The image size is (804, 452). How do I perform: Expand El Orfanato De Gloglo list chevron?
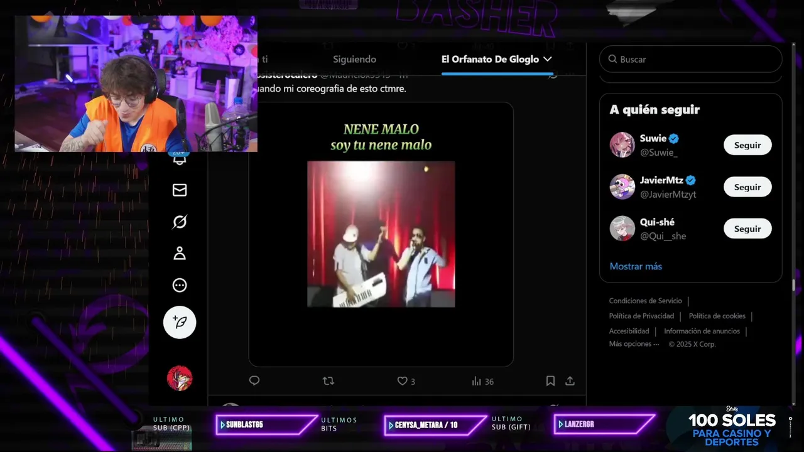(547, 59)
